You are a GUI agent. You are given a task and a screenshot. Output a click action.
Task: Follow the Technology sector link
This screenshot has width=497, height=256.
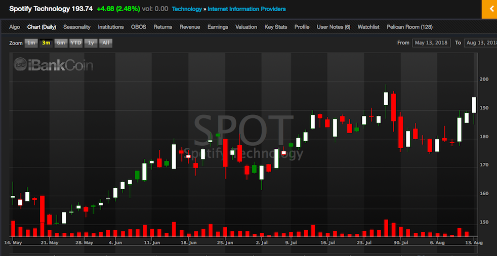(x=187, y=9)
